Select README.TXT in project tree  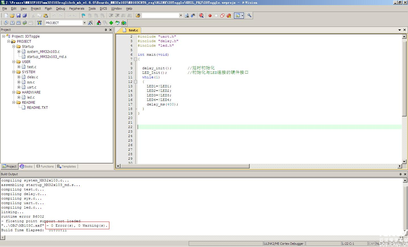point(37,107)
